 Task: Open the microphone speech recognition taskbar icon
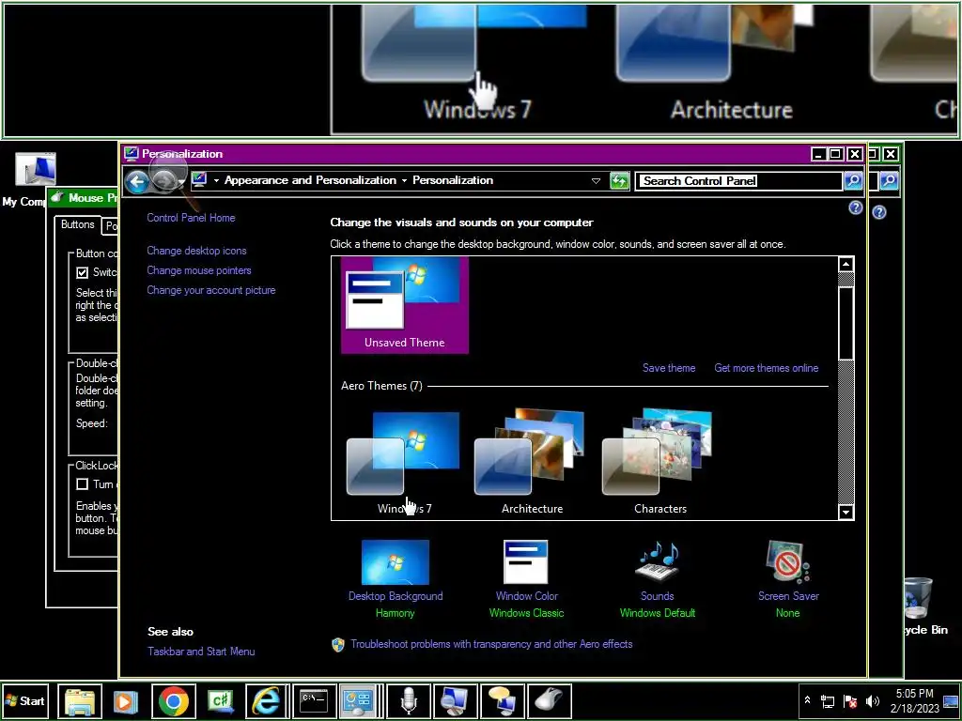coord(408,701)
